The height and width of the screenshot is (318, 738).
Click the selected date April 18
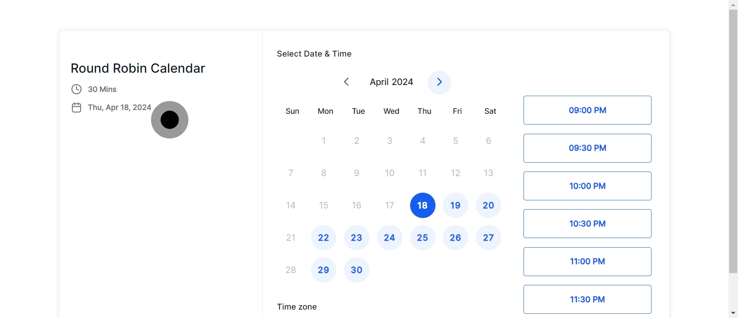[x=422, y=205]
